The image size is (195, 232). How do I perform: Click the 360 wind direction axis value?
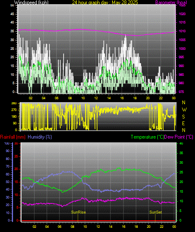coord(14,103)
